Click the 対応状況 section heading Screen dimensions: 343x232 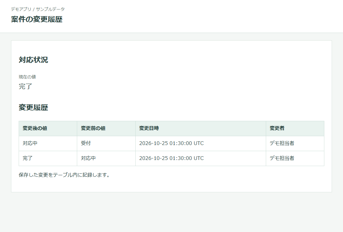[x=33, y=60]
